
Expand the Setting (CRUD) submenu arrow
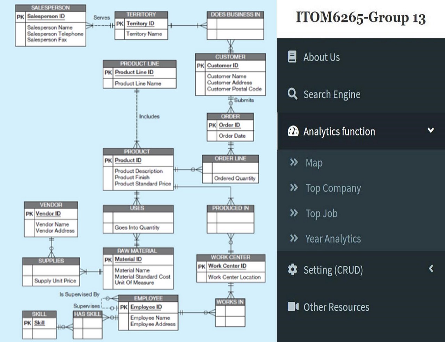tap(431, 269)
